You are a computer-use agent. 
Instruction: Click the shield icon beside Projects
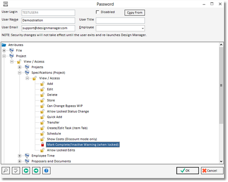click(x=27, y=67)
